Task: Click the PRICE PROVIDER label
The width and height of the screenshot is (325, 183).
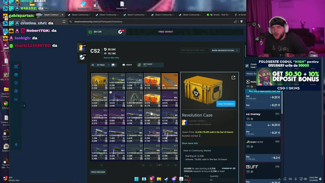Action: (x=98, y=172)
